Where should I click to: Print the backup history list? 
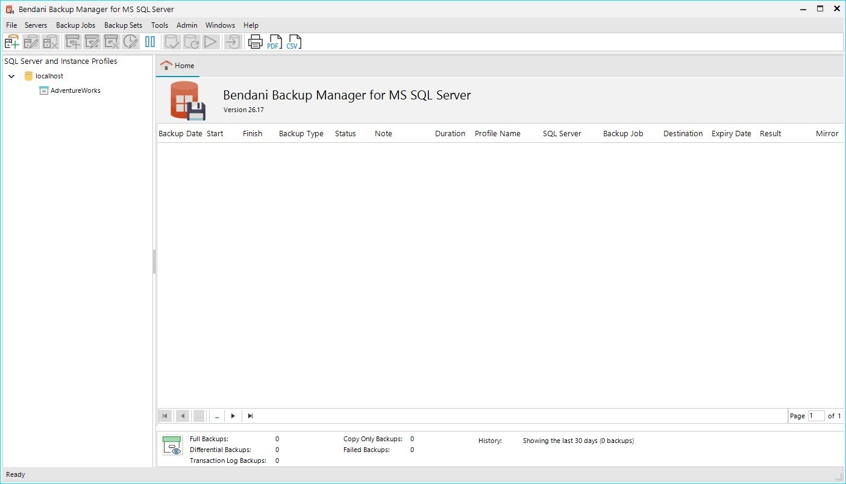[255, 42]
